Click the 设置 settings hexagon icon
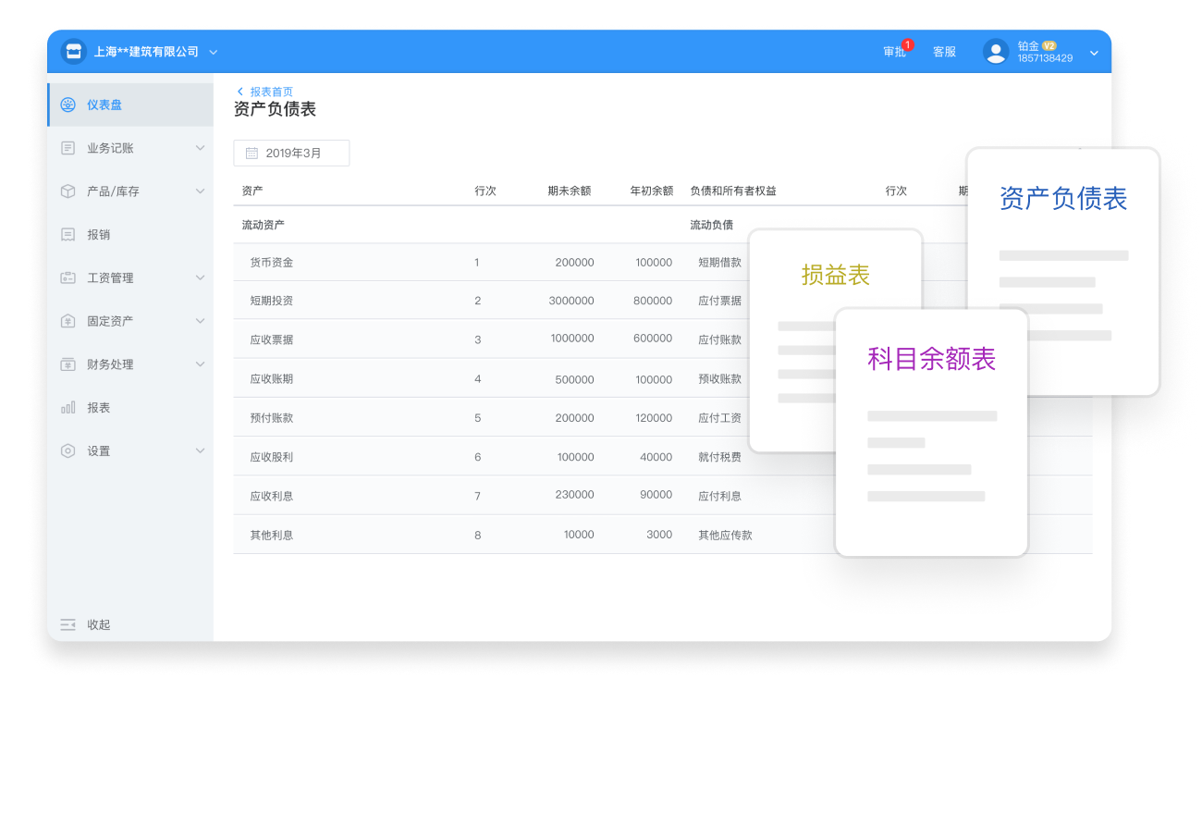Image resolution: width=1202 pixels, height=814 pixels. coord(67,451)
